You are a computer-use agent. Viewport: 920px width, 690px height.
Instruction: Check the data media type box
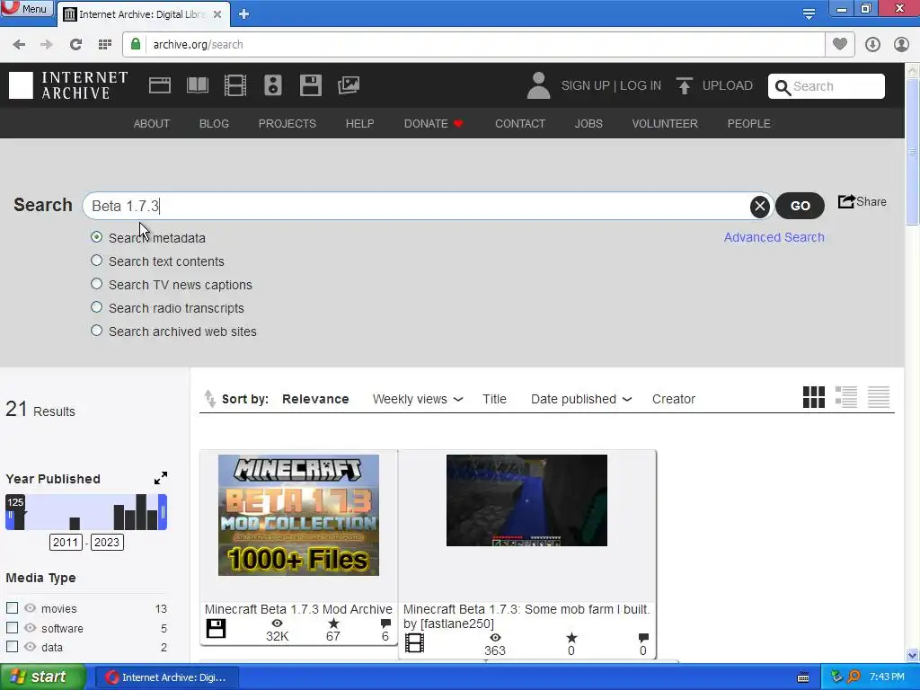pos(12,646)
